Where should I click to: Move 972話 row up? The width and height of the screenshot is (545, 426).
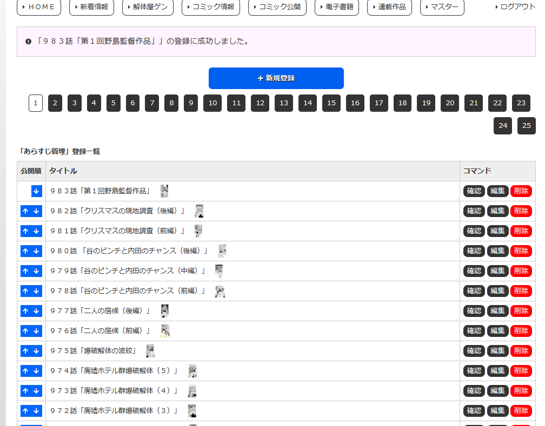click(26, 411)
